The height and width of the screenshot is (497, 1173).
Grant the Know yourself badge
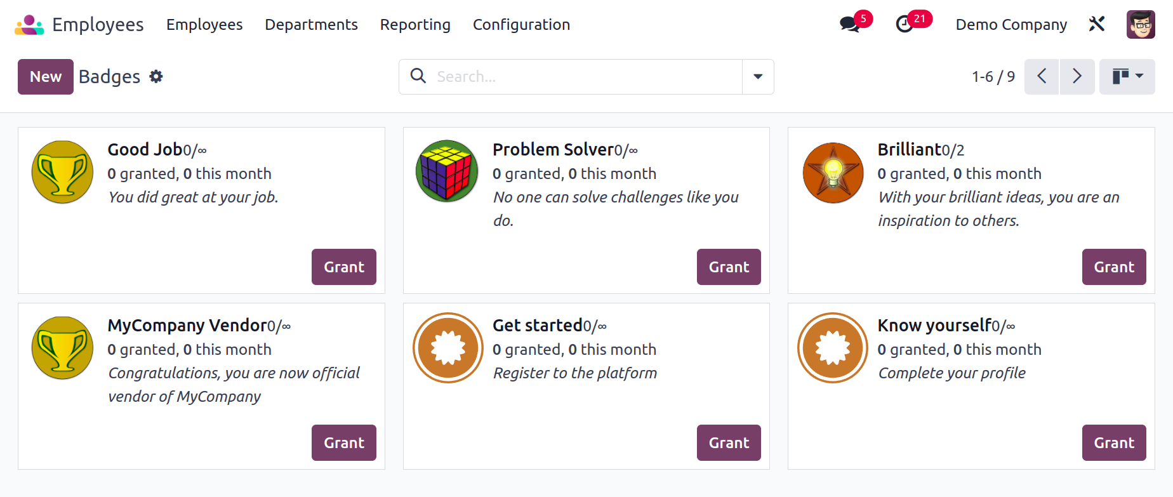[x=1114, y=443]
